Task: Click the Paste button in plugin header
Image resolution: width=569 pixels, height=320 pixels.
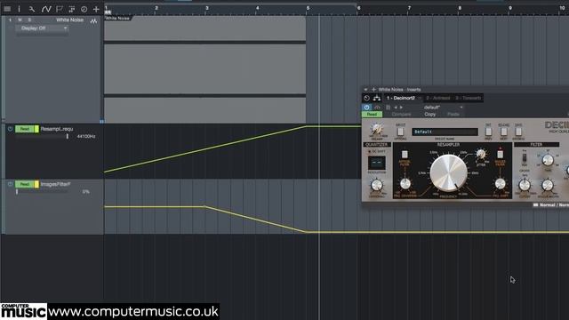Action: click(453, 115)
